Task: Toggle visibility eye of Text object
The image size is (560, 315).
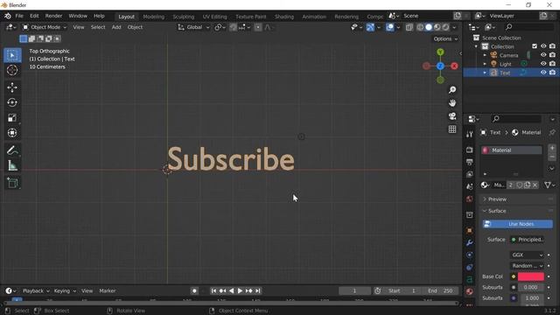Action: click(x=543, y=73)
